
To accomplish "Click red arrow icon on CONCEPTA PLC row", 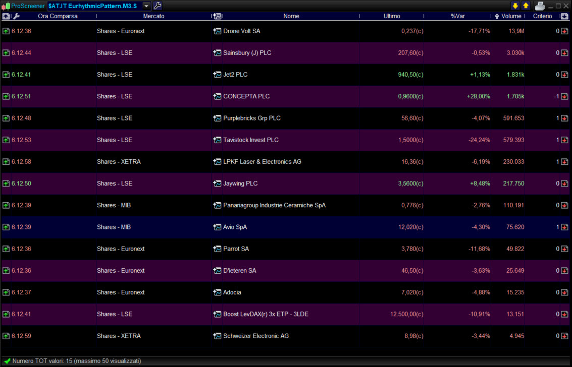I will pyautogui.click(x=564, y=96).
